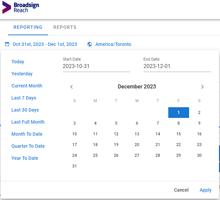Select the Reporting tab
The height and width of the screenshot is (200, 220).
coord(28,27)
